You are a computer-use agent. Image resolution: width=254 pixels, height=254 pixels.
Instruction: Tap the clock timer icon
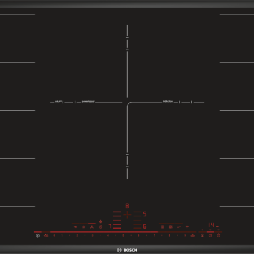click(x=211, y=235)
